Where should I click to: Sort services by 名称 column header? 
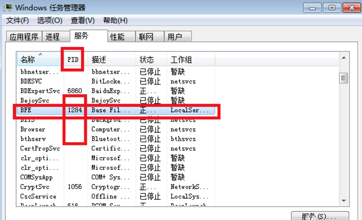pyautogui.click(x=40, y=59)
